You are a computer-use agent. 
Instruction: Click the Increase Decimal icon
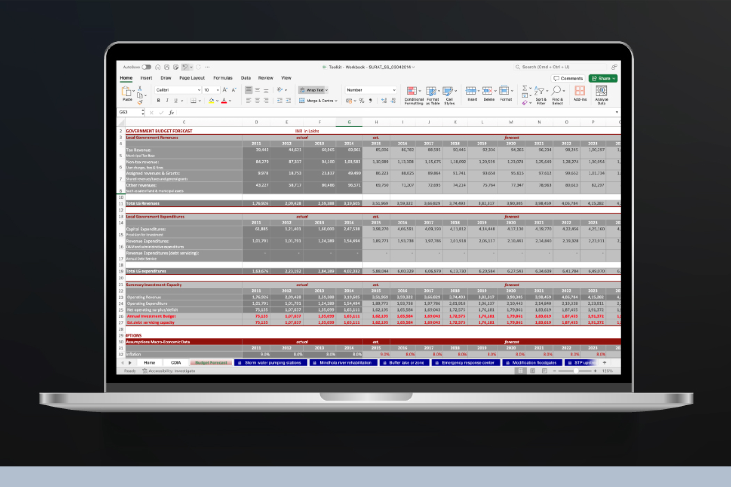pyautogui.click(x=384, y=101)
